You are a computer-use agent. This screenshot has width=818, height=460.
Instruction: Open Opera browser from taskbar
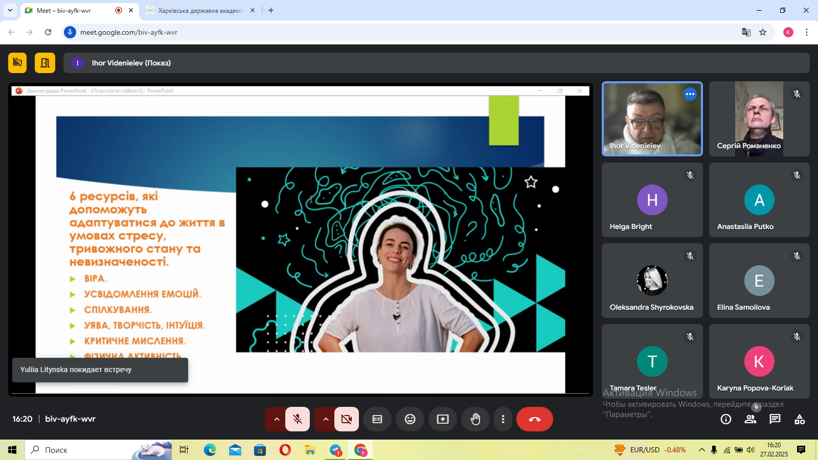click(285, 450)
